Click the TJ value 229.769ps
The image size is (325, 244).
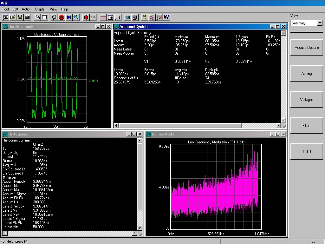pyautogui.click(x=213, y=82)
